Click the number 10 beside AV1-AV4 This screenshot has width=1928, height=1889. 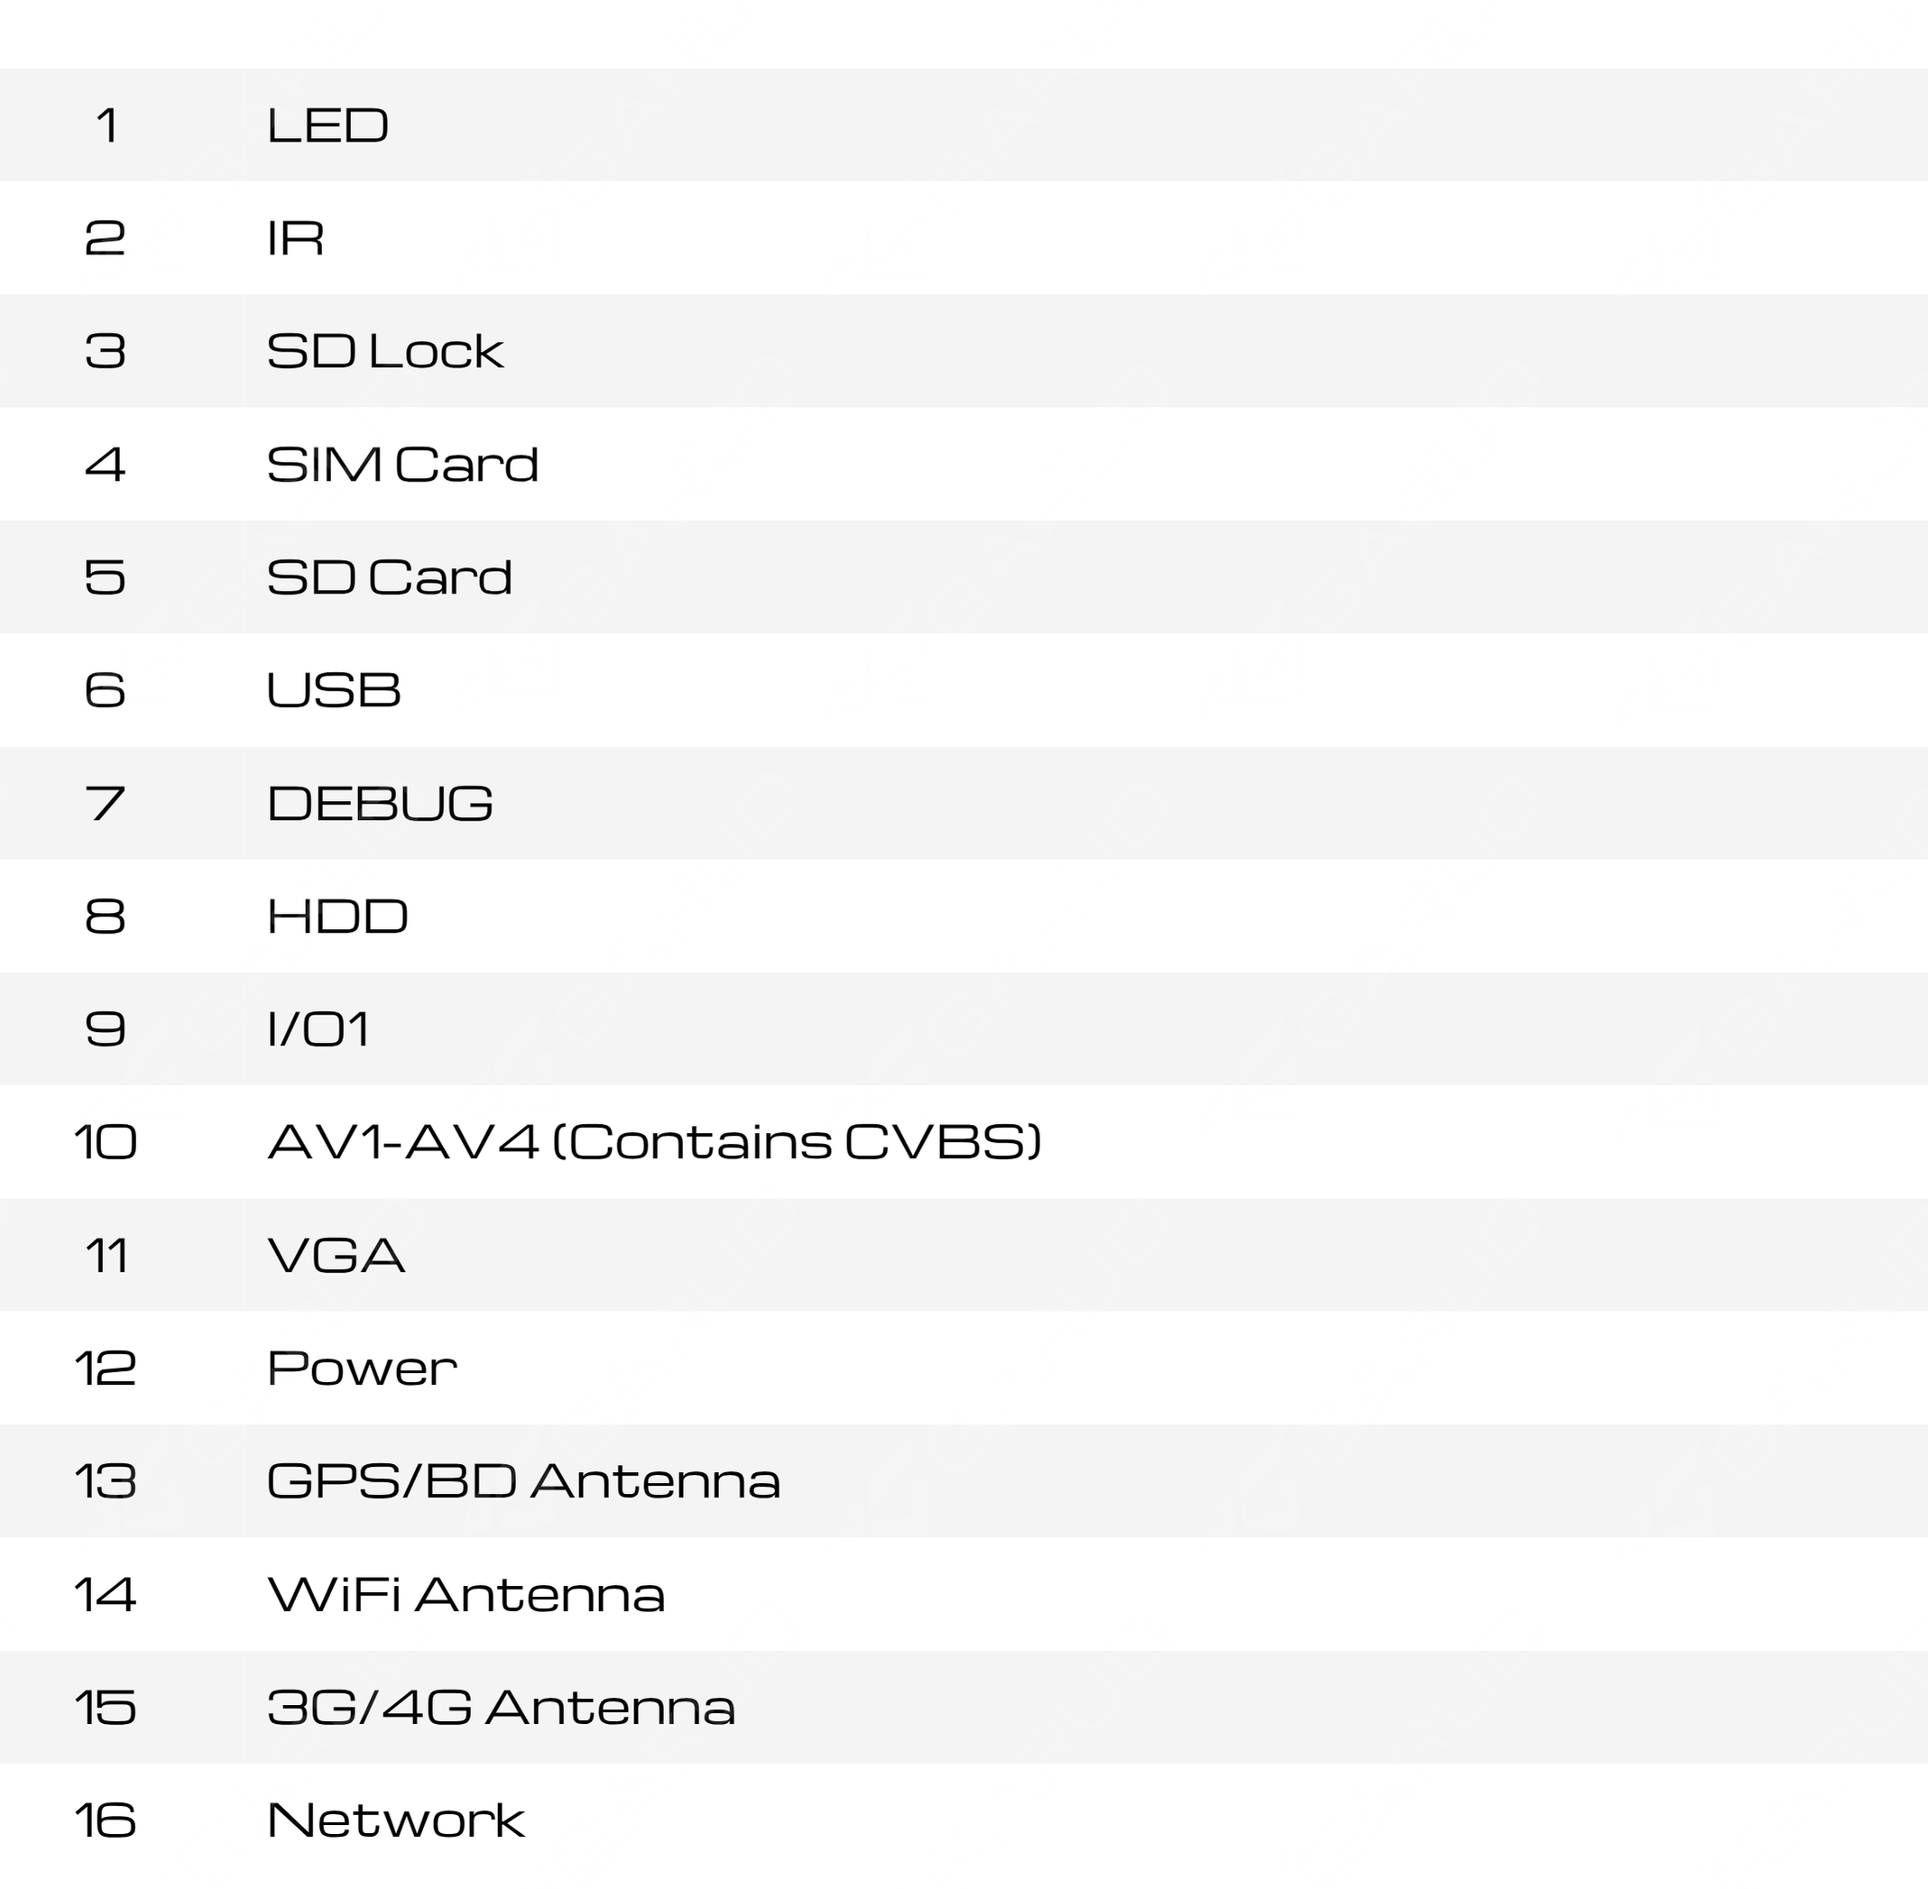[x=106, y=1143]
